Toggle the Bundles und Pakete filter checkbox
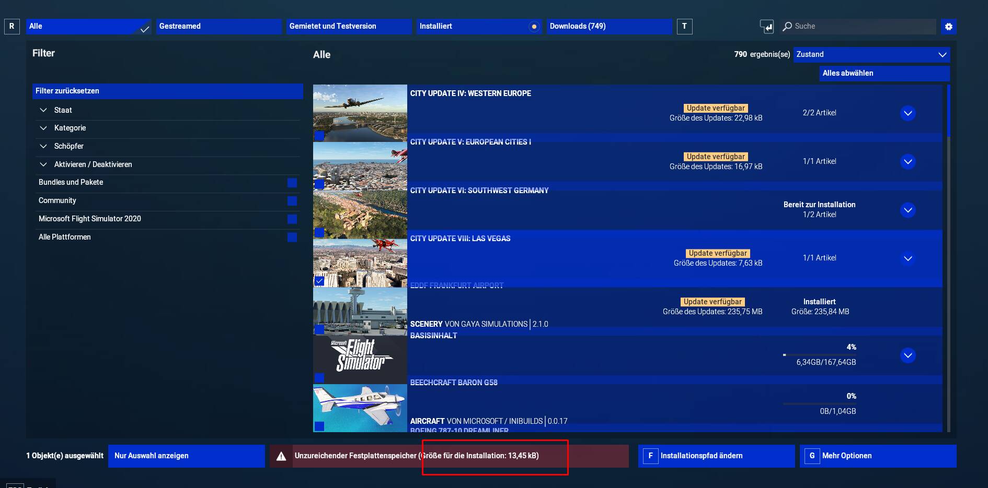The width and height of the screenshot is (988, 488). point(292,183)
